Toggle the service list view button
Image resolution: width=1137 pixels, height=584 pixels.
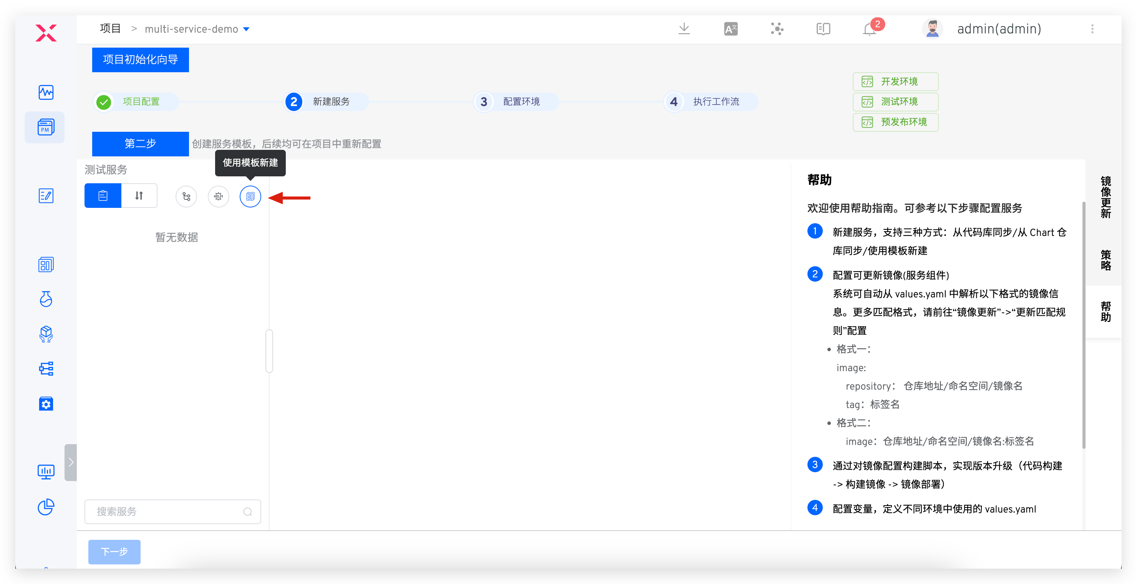coord(103,196)
